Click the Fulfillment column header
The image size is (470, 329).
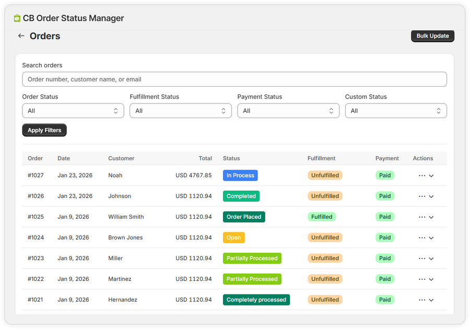(321, 158)
